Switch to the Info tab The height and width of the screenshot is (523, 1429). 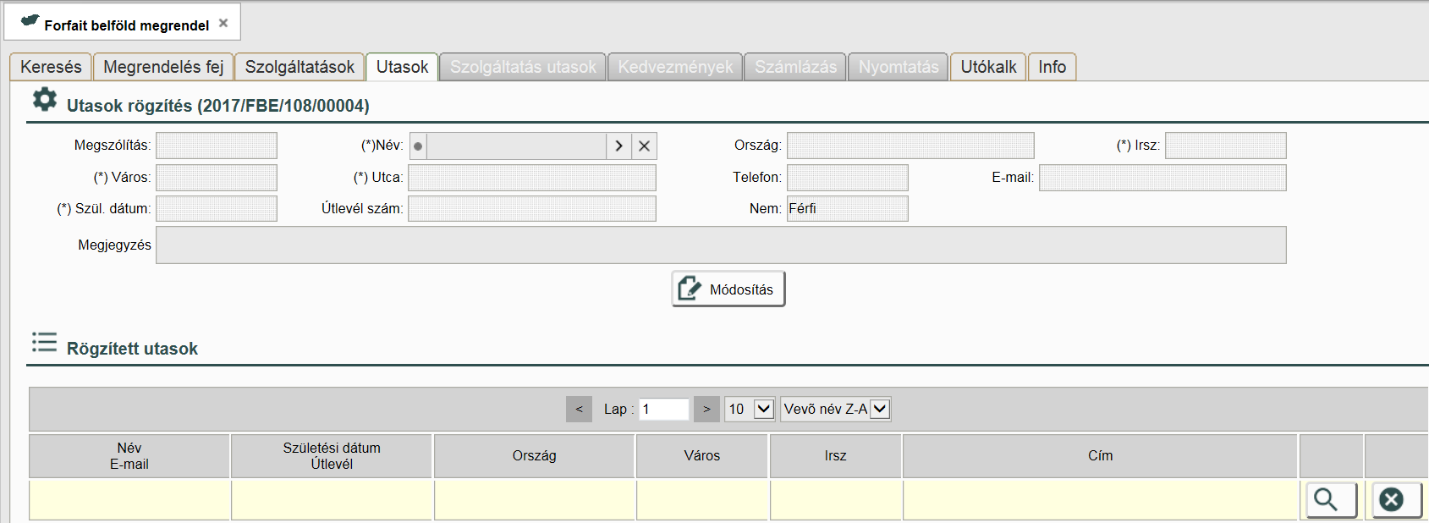pos(1052,67)
